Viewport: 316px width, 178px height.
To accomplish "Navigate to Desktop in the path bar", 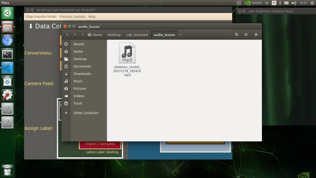I will click(x=114, y=35).
